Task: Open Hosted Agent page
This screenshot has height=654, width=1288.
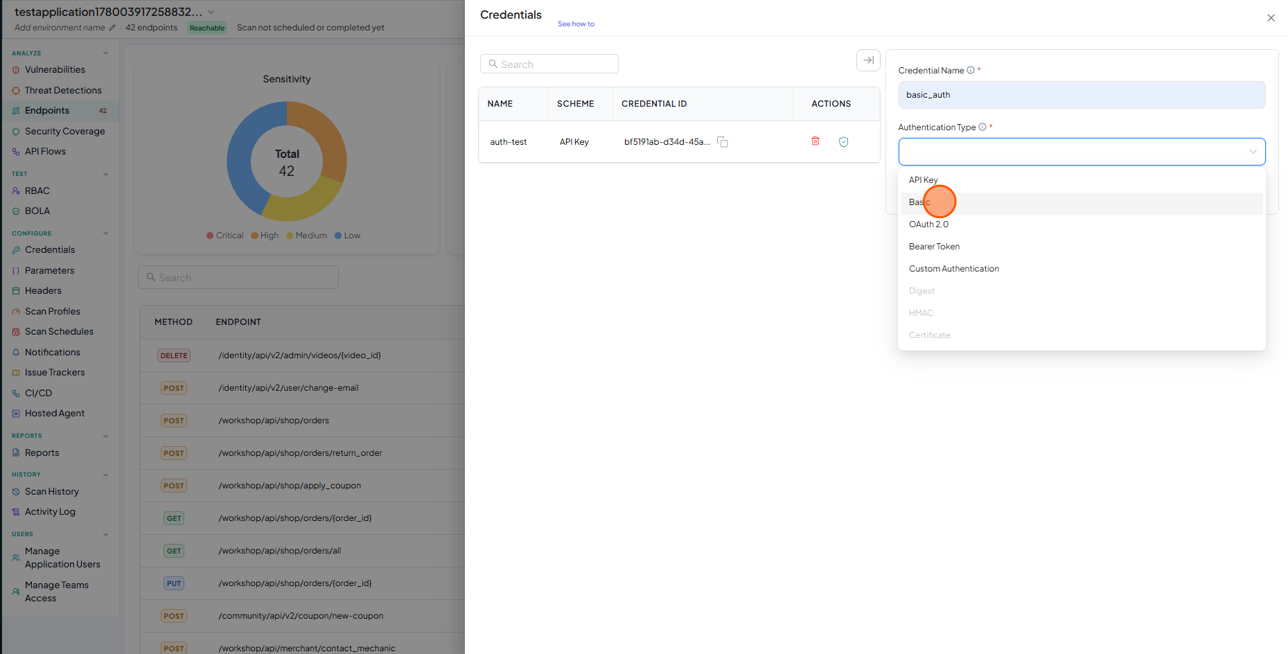Action: (55, 414)
